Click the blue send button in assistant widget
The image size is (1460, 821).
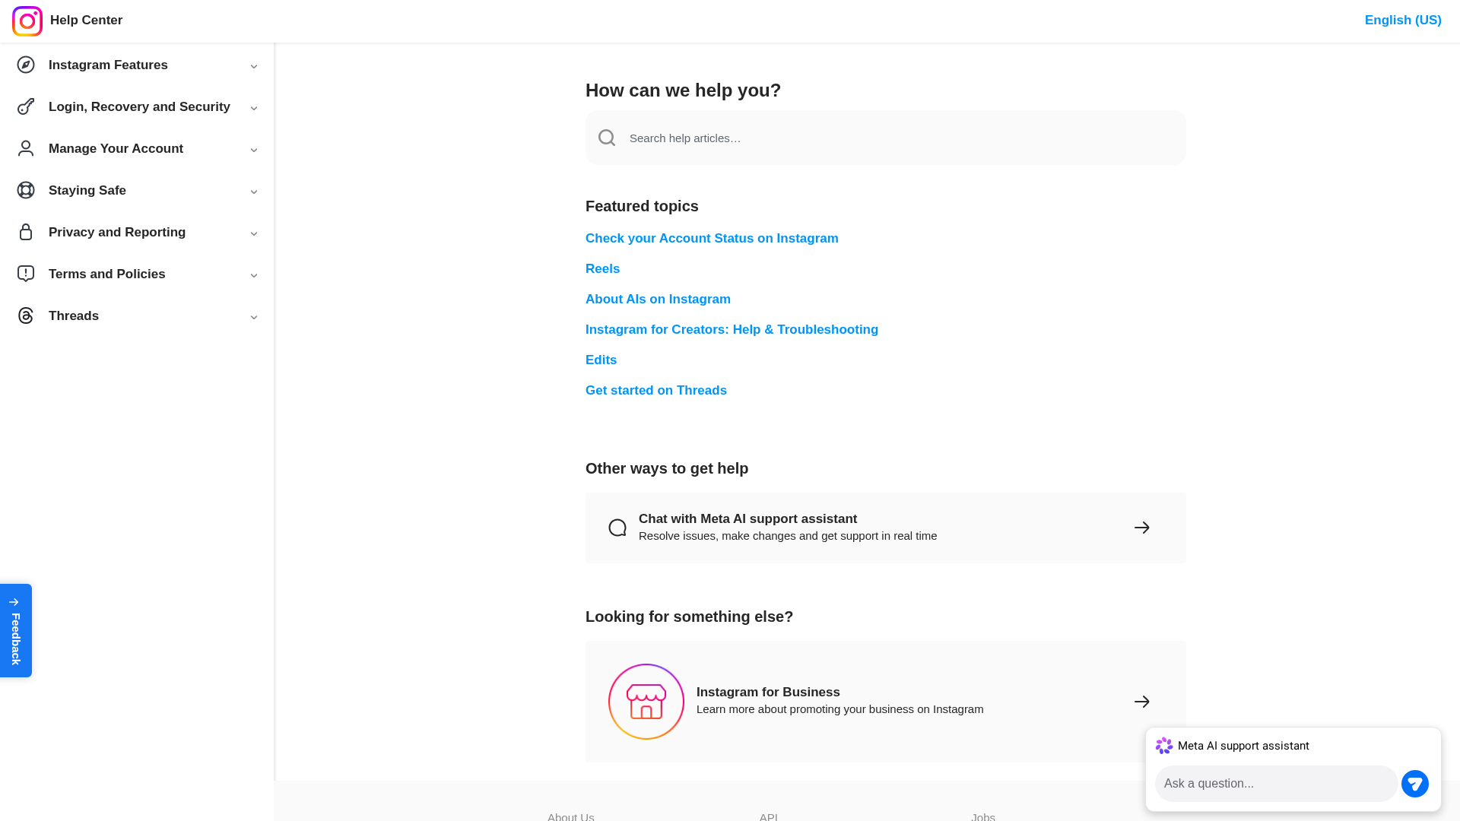pyautogui.click(x=1415, y=784)
